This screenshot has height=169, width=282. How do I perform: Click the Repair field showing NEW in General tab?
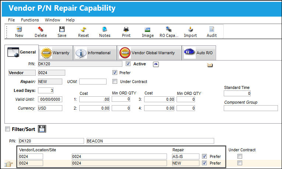(x=50, y=82)
